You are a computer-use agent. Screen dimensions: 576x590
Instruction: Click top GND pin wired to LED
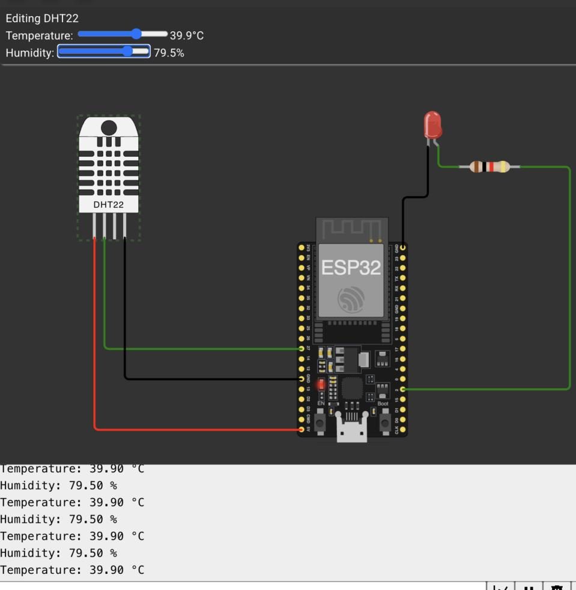click(403, 248)
